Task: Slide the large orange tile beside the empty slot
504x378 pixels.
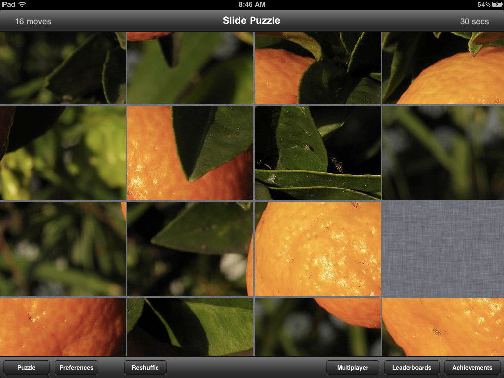Action: click(x=317, y=249)
